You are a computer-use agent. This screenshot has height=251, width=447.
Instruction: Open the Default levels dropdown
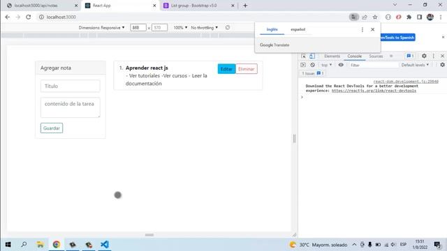tap(415, 65)
